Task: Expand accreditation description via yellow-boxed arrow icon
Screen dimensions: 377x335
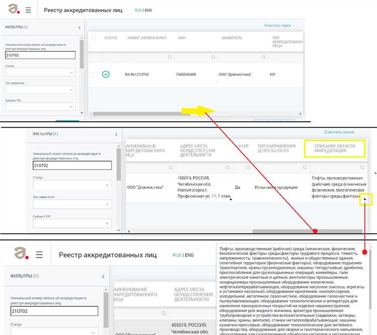Action: click(366, 200)
